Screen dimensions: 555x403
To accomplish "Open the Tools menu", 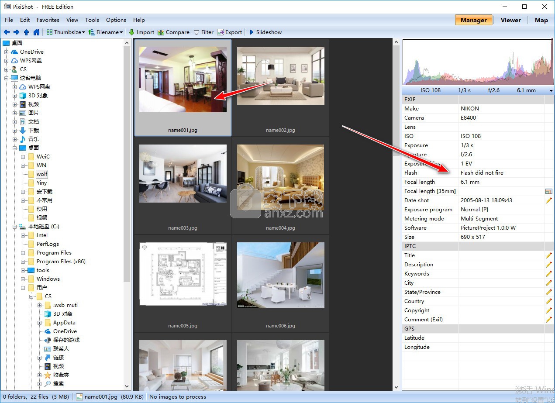I will tap(92, 20).
